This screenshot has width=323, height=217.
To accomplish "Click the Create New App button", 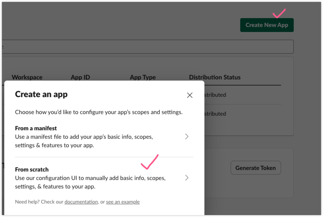I will click(x=267, y=25).
